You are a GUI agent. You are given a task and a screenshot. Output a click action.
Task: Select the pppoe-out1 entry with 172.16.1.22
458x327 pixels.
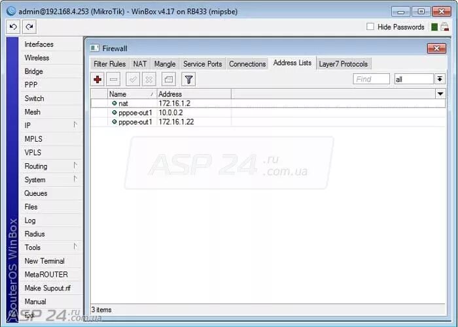(x=268, y=122)
